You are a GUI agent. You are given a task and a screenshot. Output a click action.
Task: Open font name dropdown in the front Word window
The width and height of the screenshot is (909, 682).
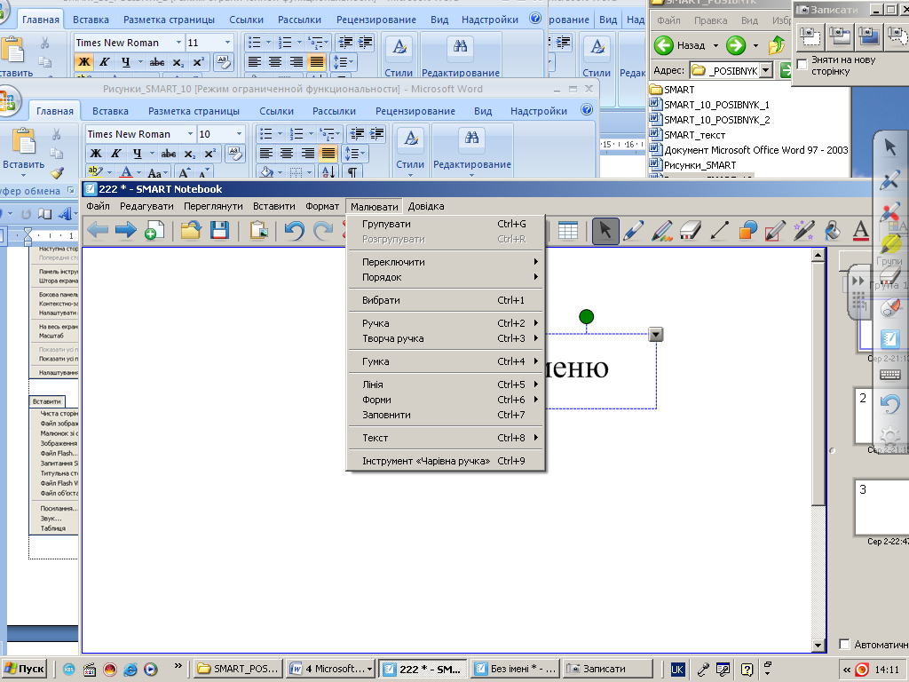coord(190,134)
